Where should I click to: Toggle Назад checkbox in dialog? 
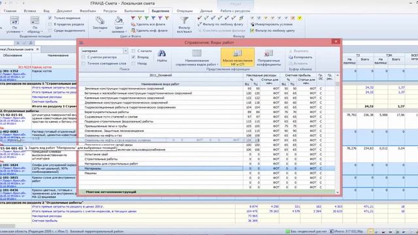tap(133, 63)
